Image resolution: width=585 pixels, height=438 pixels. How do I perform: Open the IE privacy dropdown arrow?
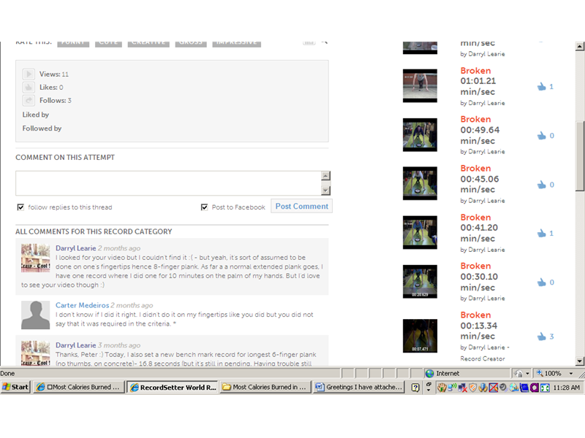tap(527, 373)
